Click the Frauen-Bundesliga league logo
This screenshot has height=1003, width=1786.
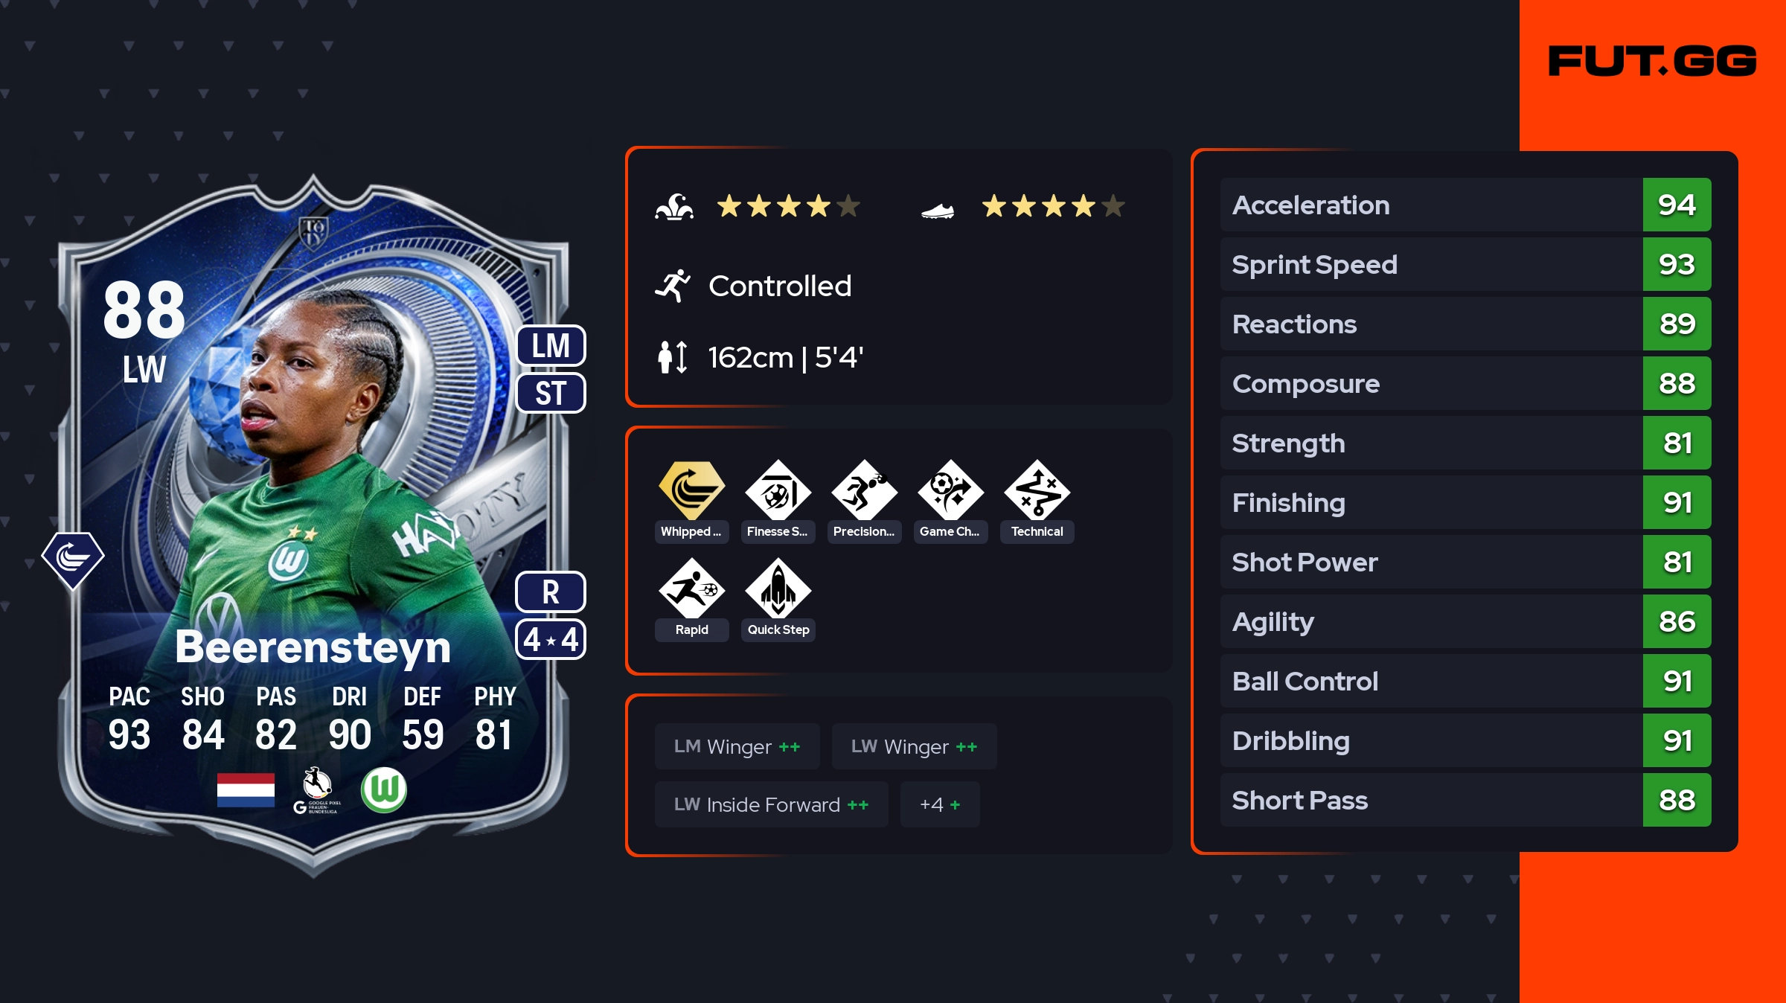point(317,790)
